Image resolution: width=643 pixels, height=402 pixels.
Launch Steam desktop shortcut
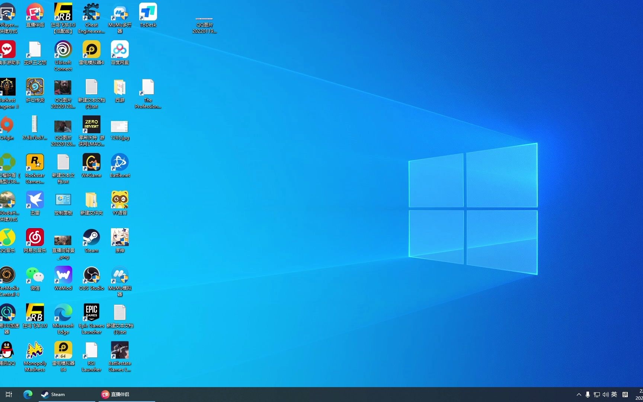point(92,240)
